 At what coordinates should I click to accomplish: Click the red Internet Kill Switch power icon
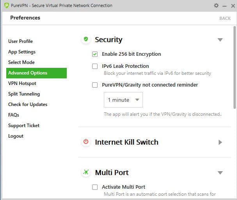86,142
